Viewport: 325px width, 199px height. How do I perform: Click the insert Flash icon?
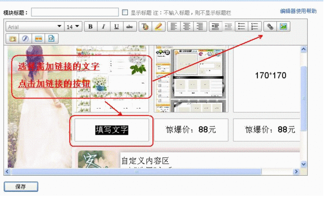pyautogui.click(x=25, y=39)
